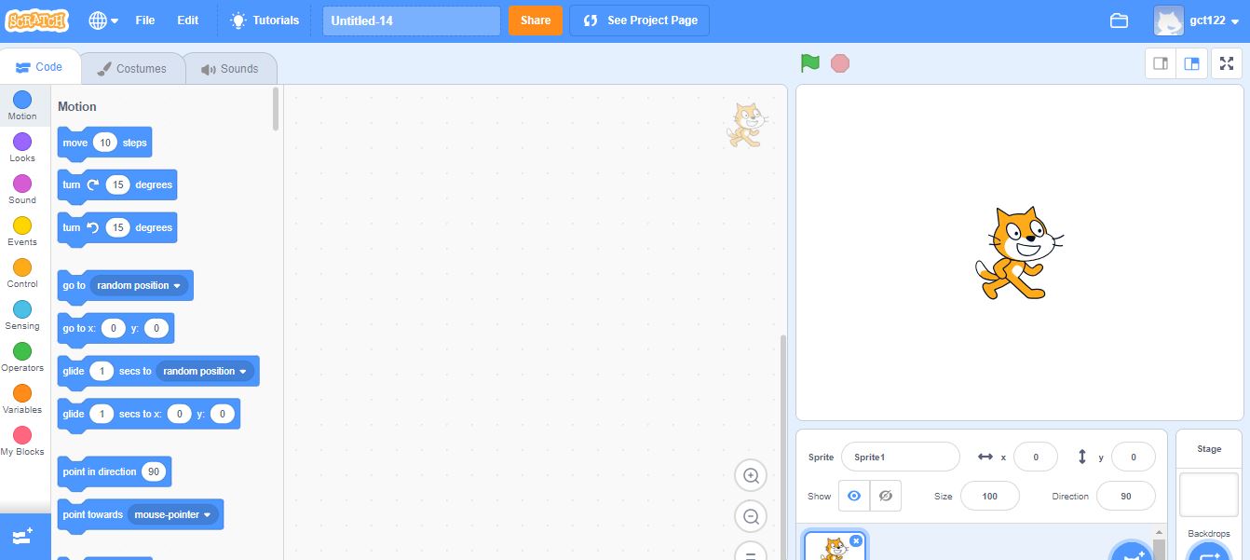Click the sprite x position field
The image size is (1250, 560).
tap(1035, 457)
